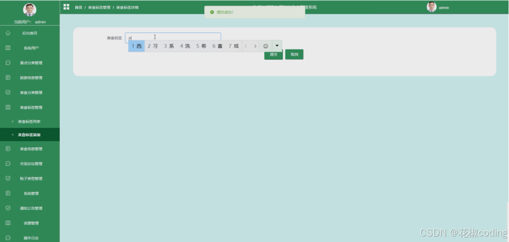Click the 当前用户: admin text in the sidebar
509x242 pixels.
pyautogui.click(x=29, y=22)
